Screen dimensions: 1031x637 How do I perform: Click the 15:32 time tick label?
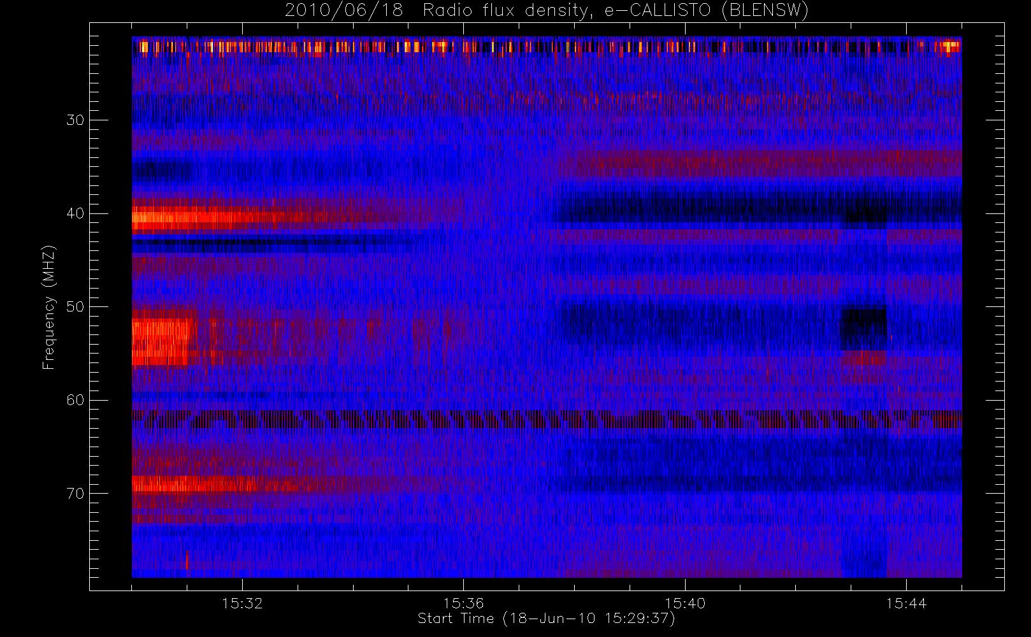pos(242,603)
